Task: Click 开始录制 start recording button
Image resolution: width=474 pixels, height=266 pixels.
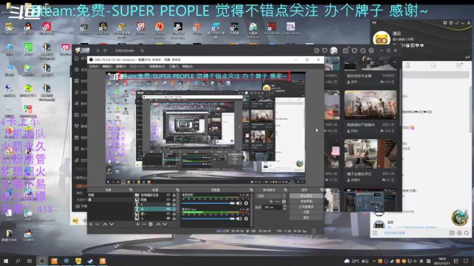Action: point(306,201)
